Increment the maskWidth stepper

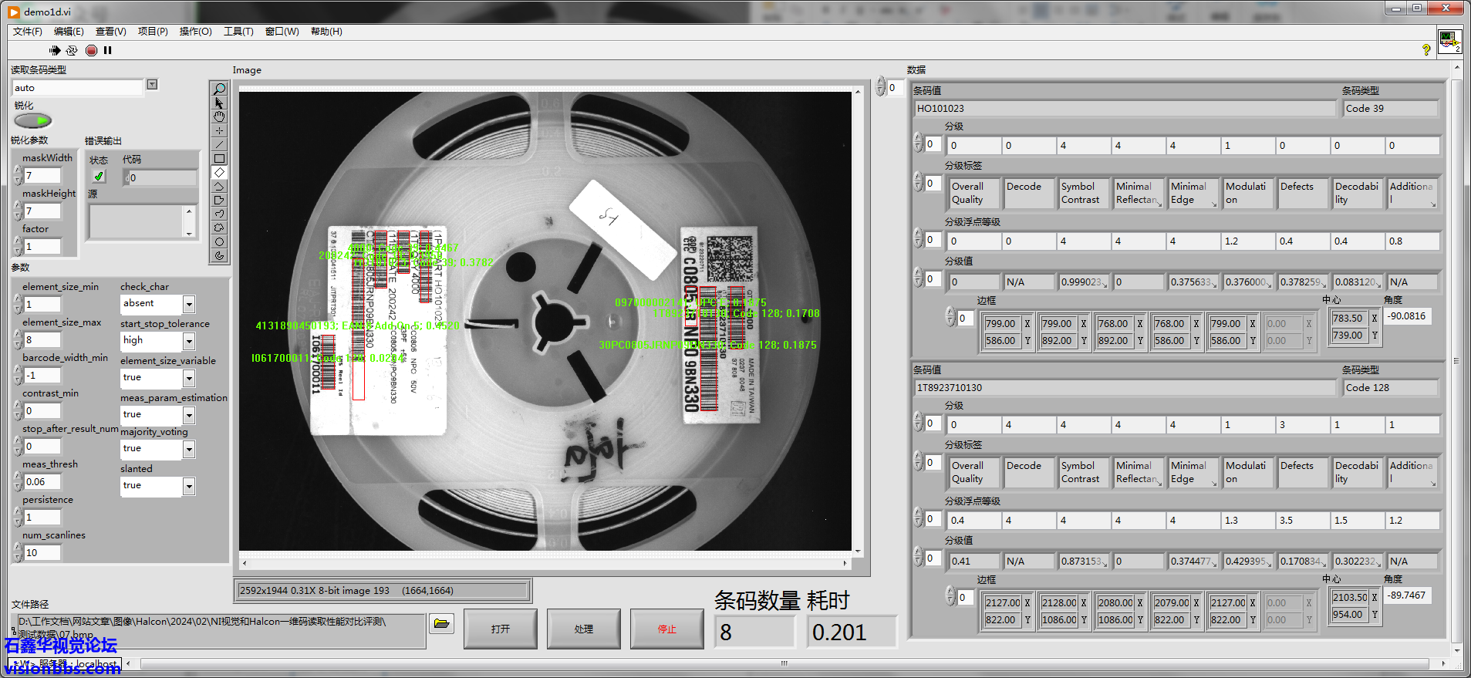pyautogui.click(x=17, y=172)
